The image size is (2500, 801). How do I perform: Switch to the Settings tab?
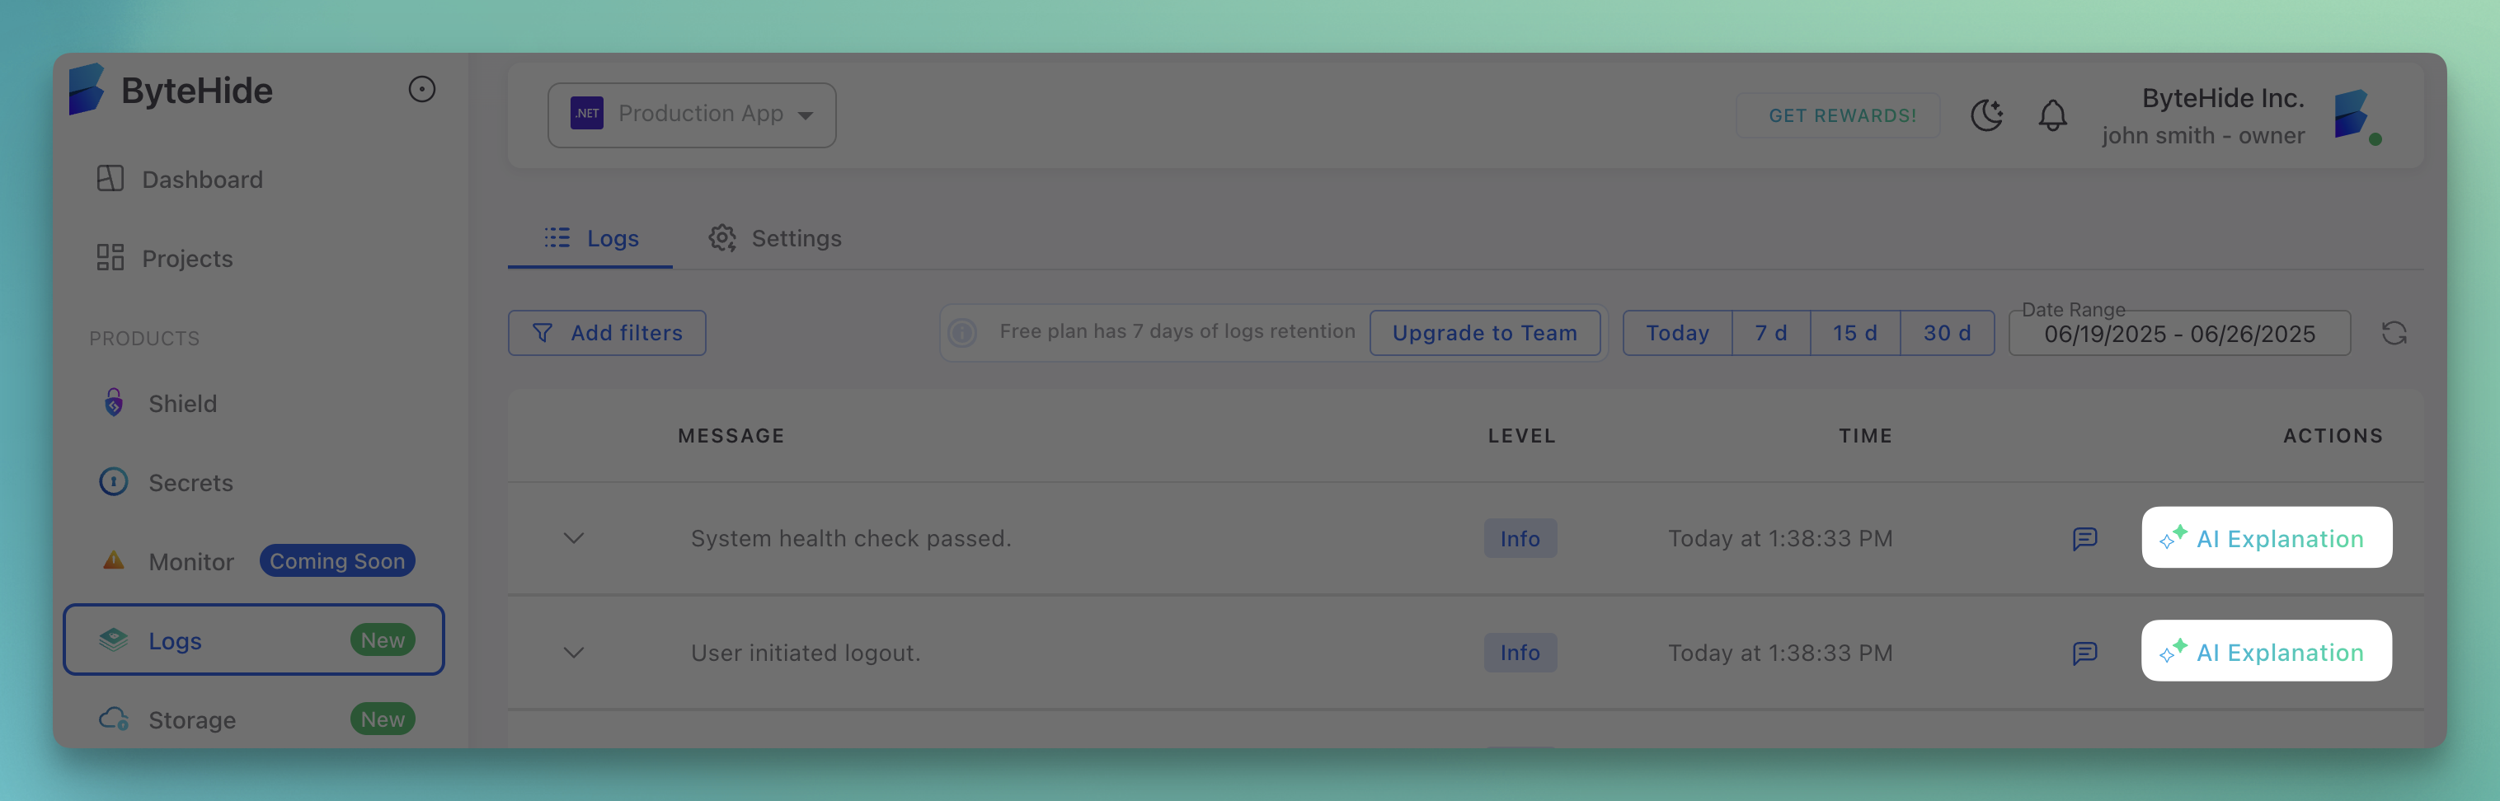click(x=775, y=237)
